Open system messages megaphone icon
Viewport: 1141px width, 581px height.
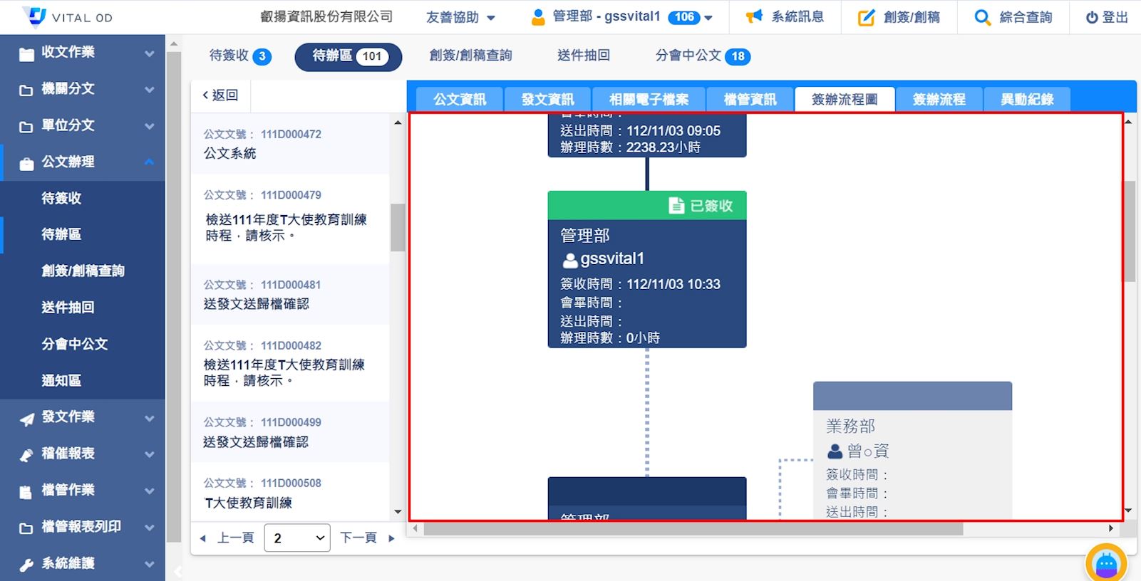click(754, 17)
